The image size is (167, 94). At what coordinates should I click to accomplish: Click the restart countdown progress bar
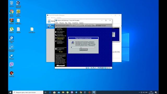coord(83,47)
